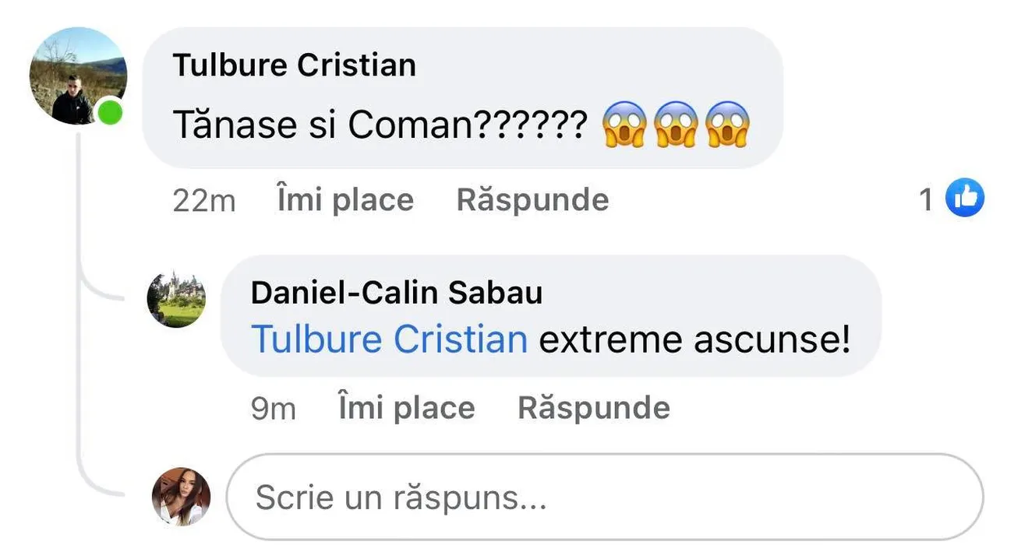The width and height of the screenshot is (1014, 545).
Task: Click the first screaming face emoji
Action: pyautogui.click(x=624, y=125)
